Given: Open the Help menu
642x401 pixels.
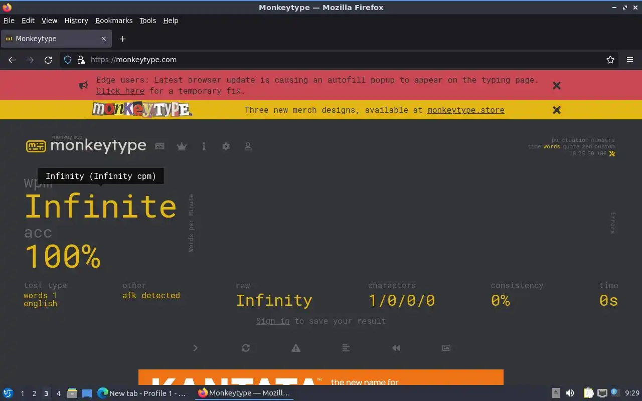Looking at the screenshot, I should (171, 21).
